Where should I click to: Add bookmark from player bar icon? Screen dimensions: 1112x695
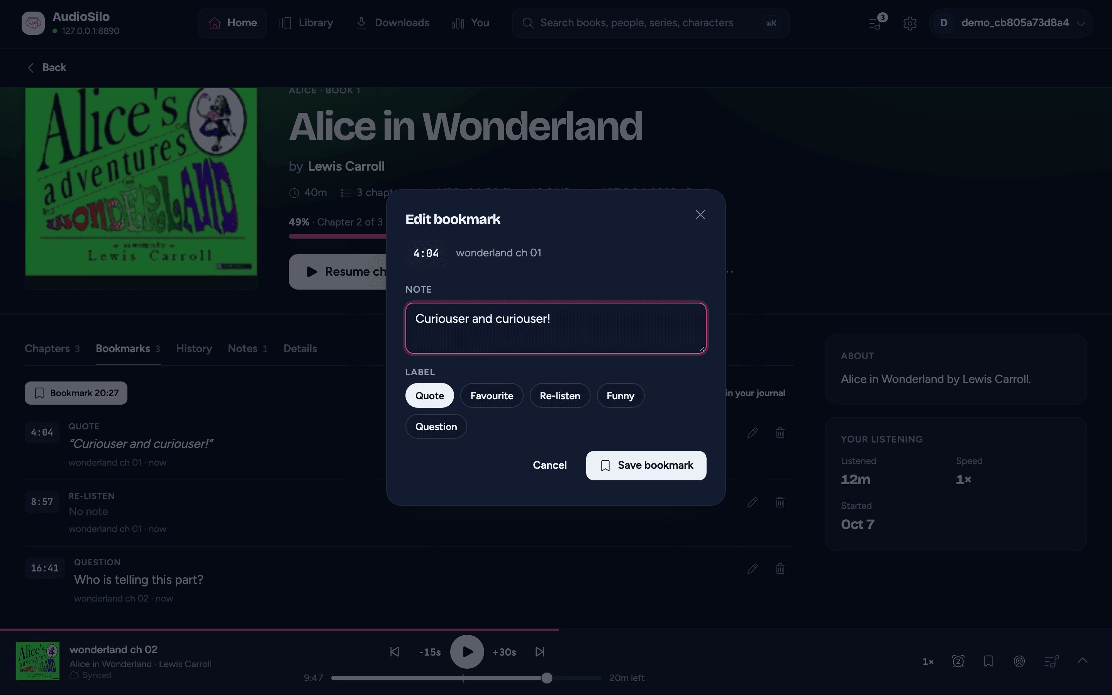coord(988,661)
